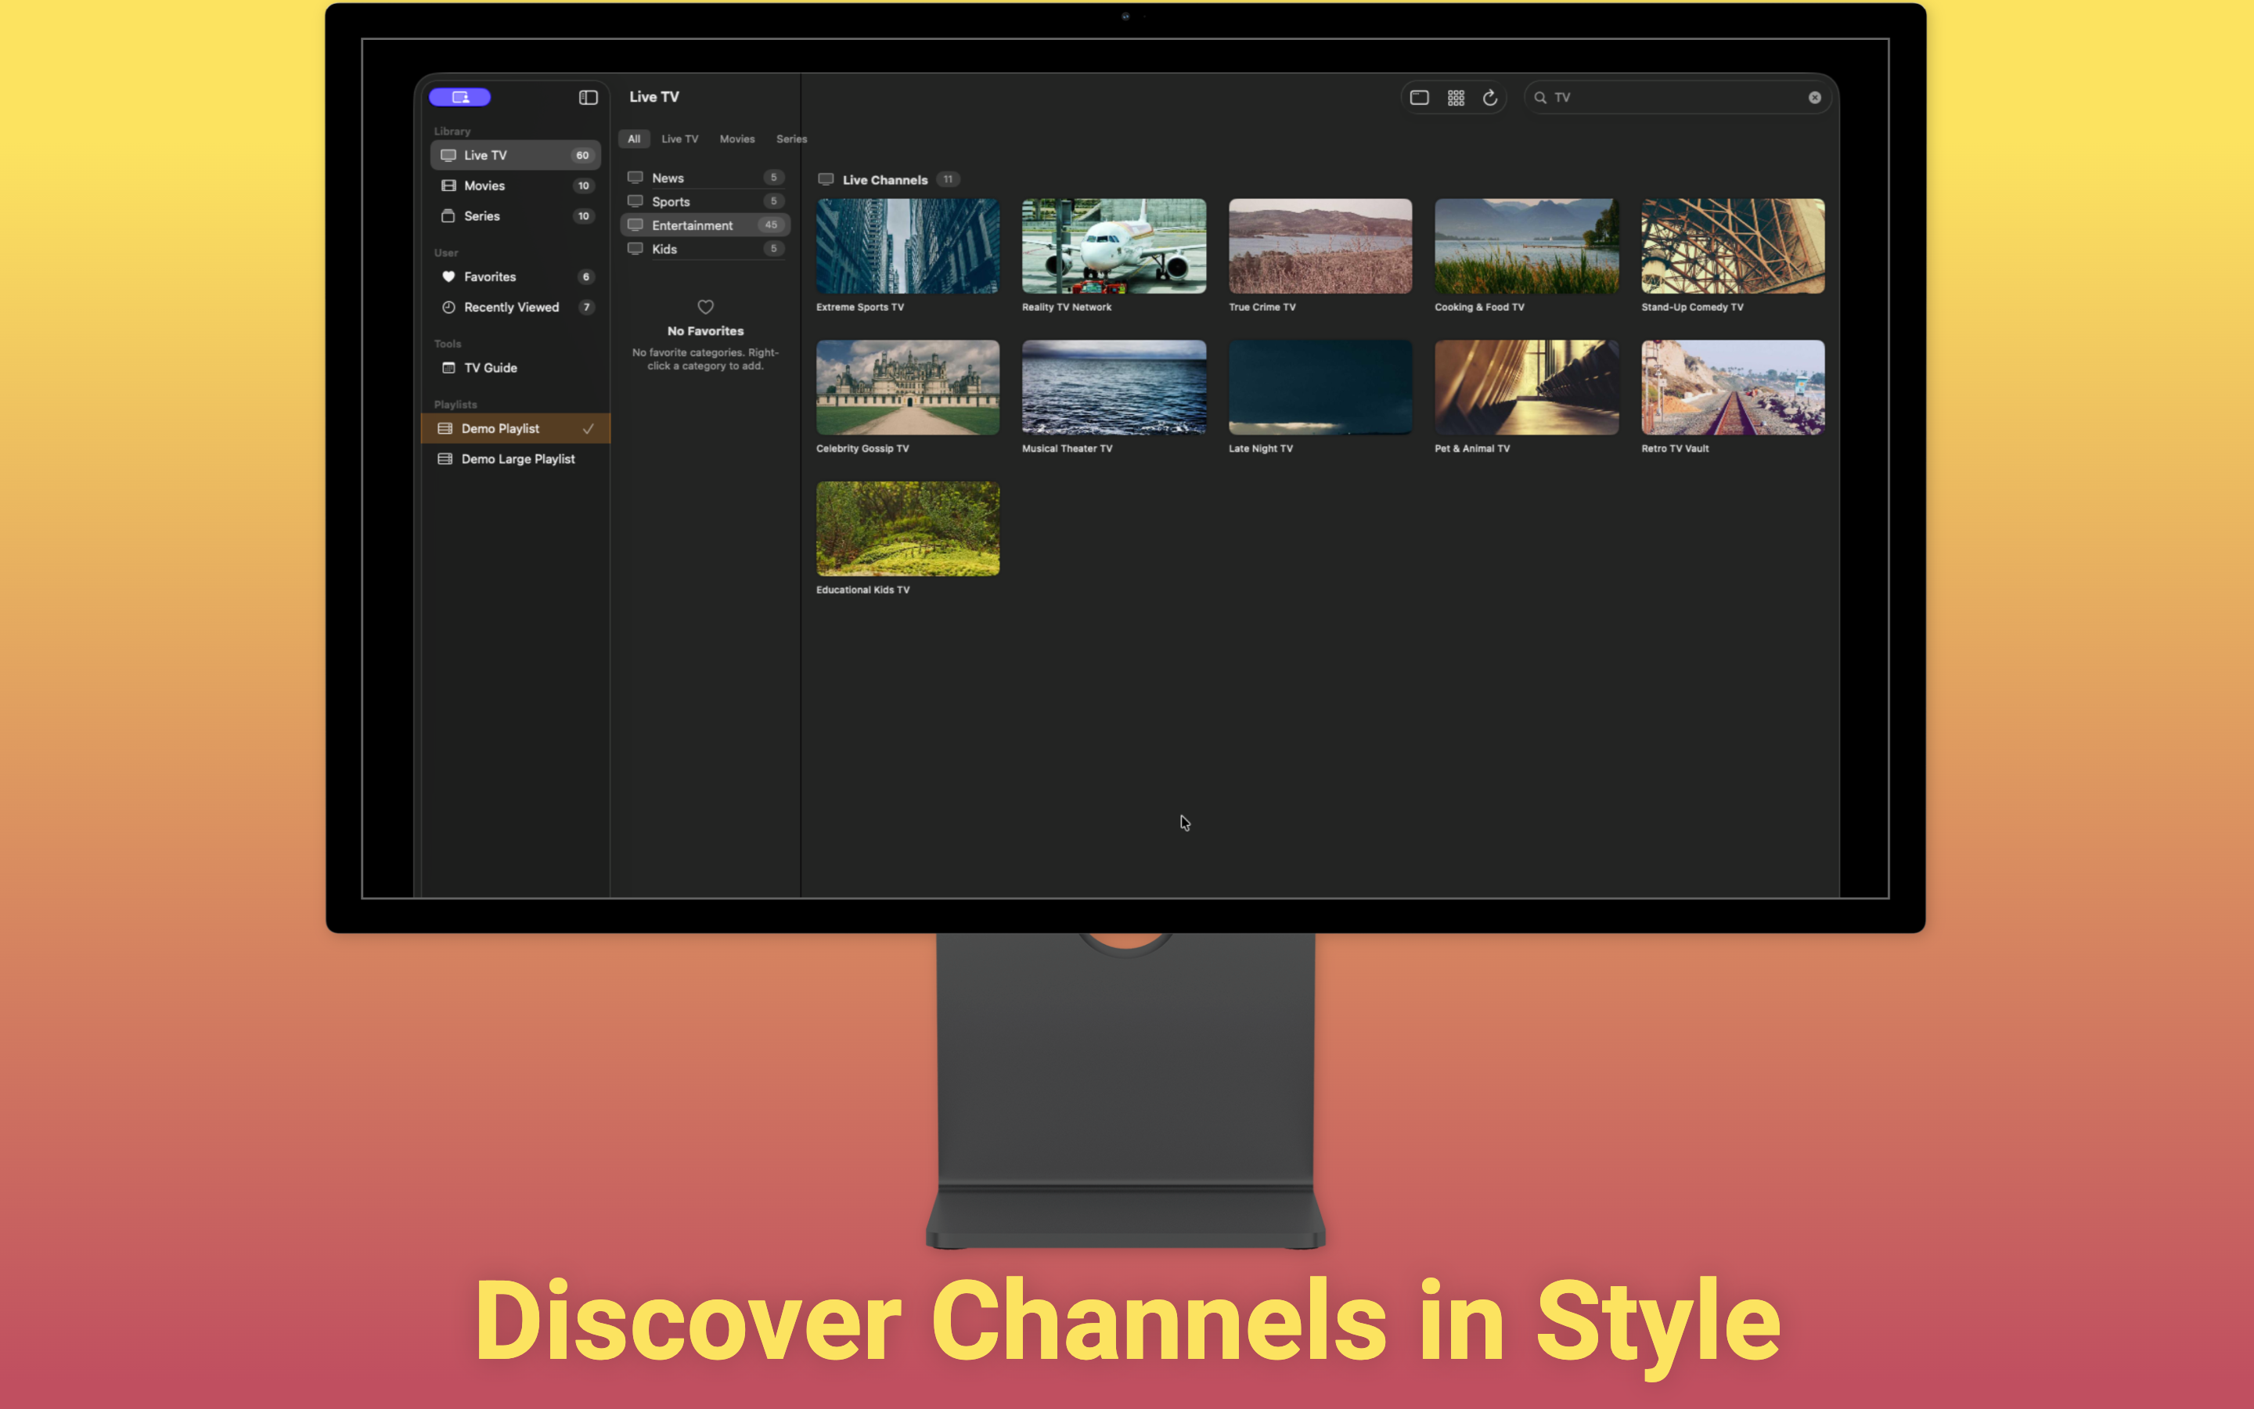Choose the Entertainment category
The height and width of the screenshot is (1409, 2254).
pos(705,225)
